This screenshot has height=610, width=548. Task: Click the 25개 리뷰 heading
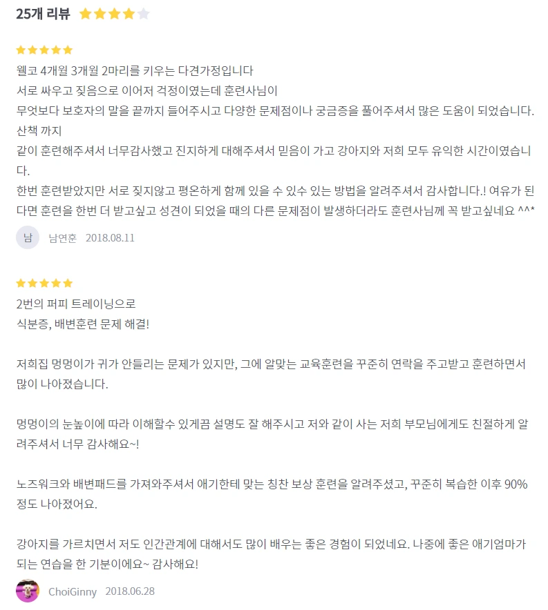coord(43,14)
